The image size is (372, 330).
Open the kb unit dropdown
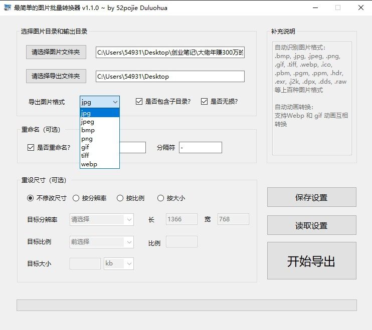point(119,264)
